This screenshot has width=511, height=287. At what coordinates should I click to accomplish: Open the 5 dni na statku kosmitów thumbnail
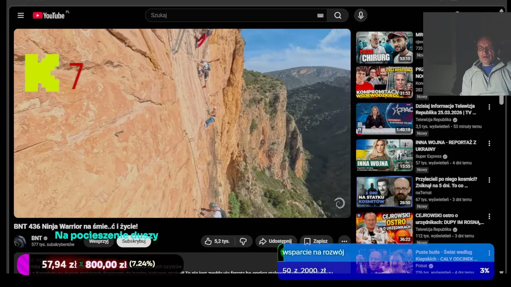point(384,192)
